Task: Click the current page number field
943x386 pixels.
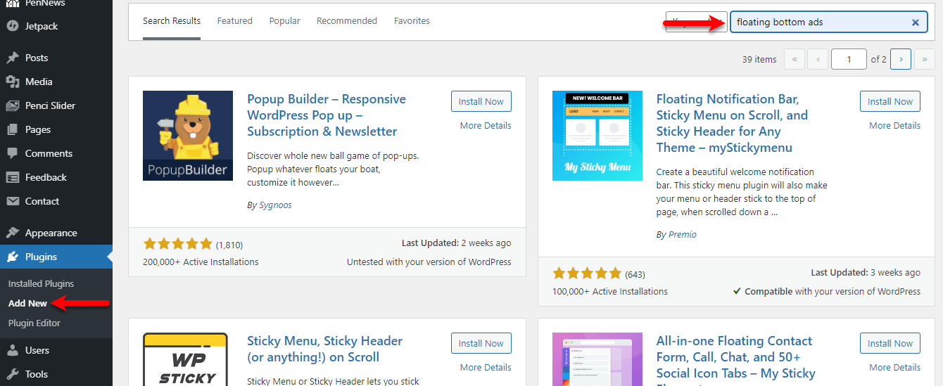Action: pos(849,59)
